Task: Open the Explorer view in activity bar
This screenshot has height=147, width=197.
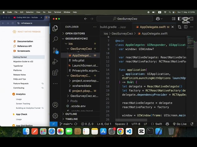Action: pyautogui.click(x=55, y=28)
